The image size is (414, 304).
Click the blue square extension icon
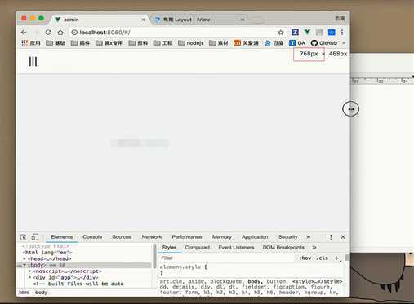[332, 33]
